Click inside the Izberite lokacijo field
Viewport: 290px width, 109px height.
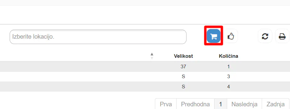[x=98, y=37]
